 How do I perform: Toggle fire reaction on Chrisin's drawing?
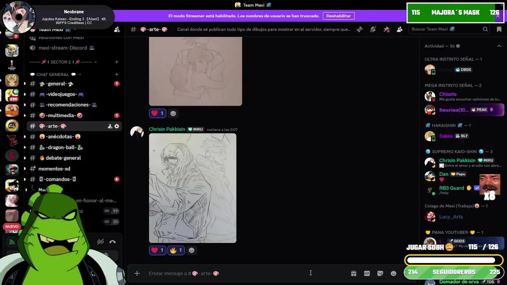click(176, 250)
